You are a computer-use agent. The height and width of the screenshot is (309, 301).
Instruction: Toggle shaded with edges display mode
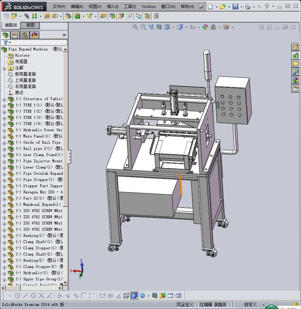point(134,296)
